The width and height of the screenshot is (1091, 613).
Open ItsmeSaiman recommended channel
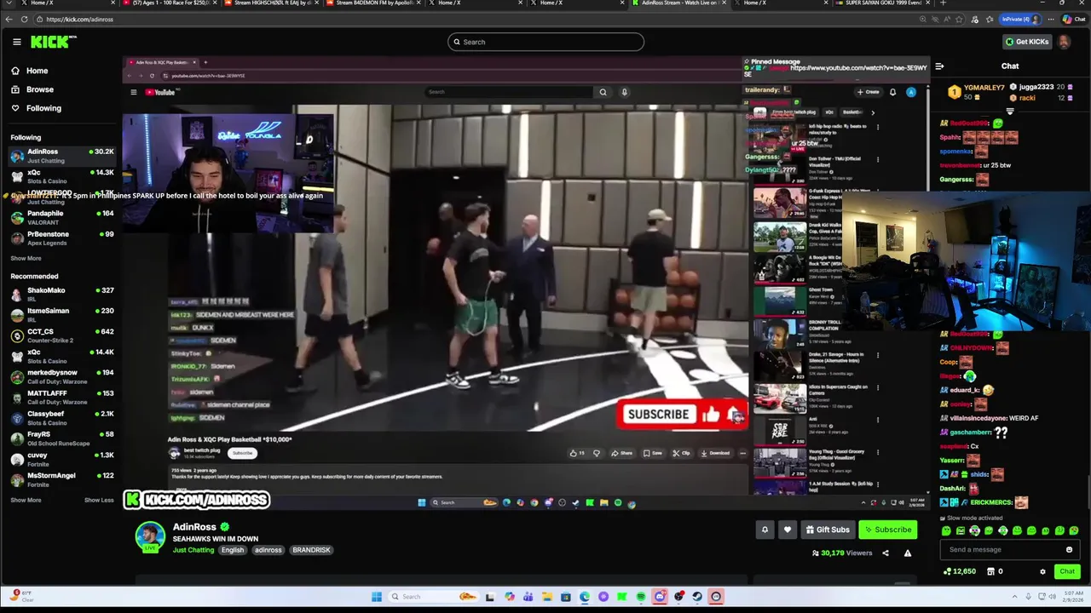[61, 315]
